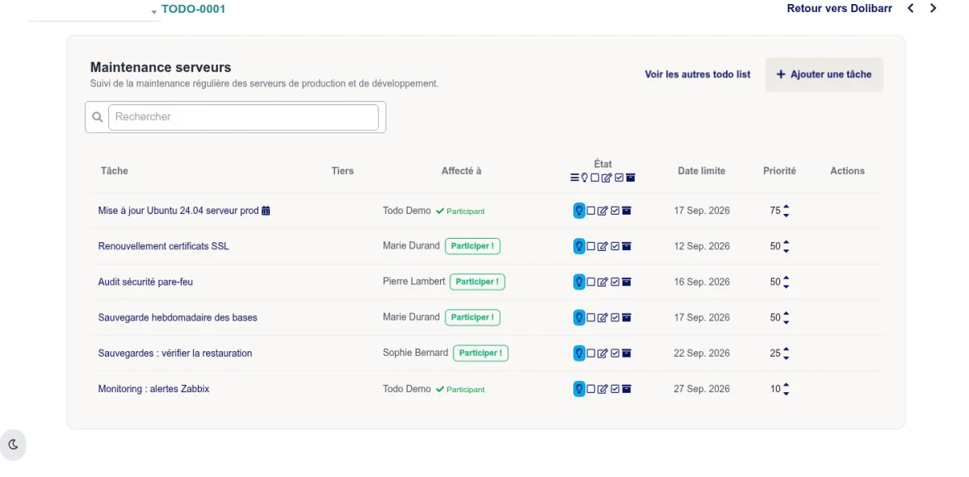Viewport: 969px width, 477px height.
Task: Open the todo list selector dropdown near TODO-0001
Action: (94, 10)
